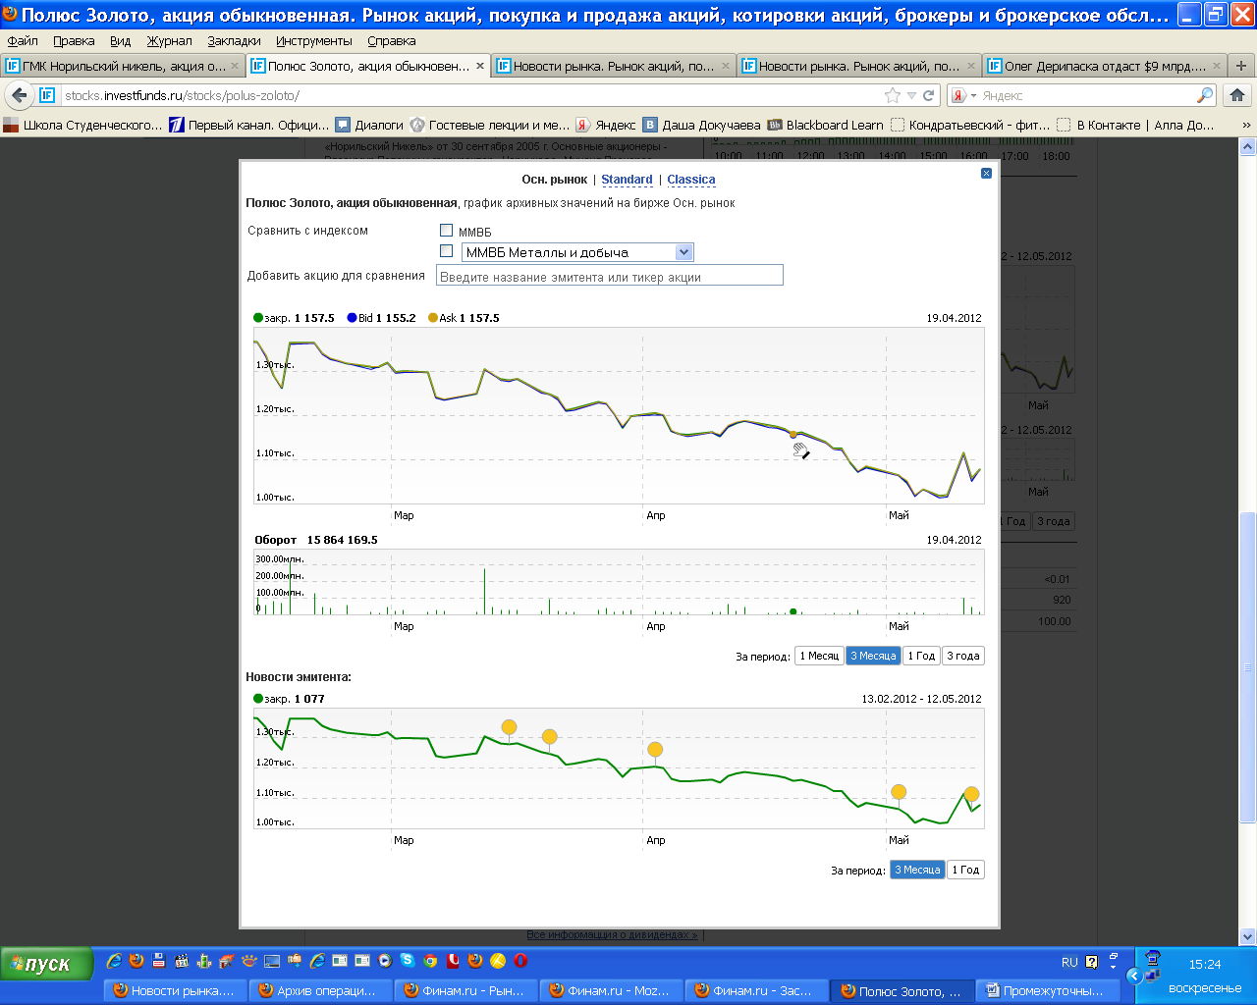This screenshot has height=1005, width=1257.
Task: Click the page scrollbar up arrow
Action: click(x=1247, y=147)
